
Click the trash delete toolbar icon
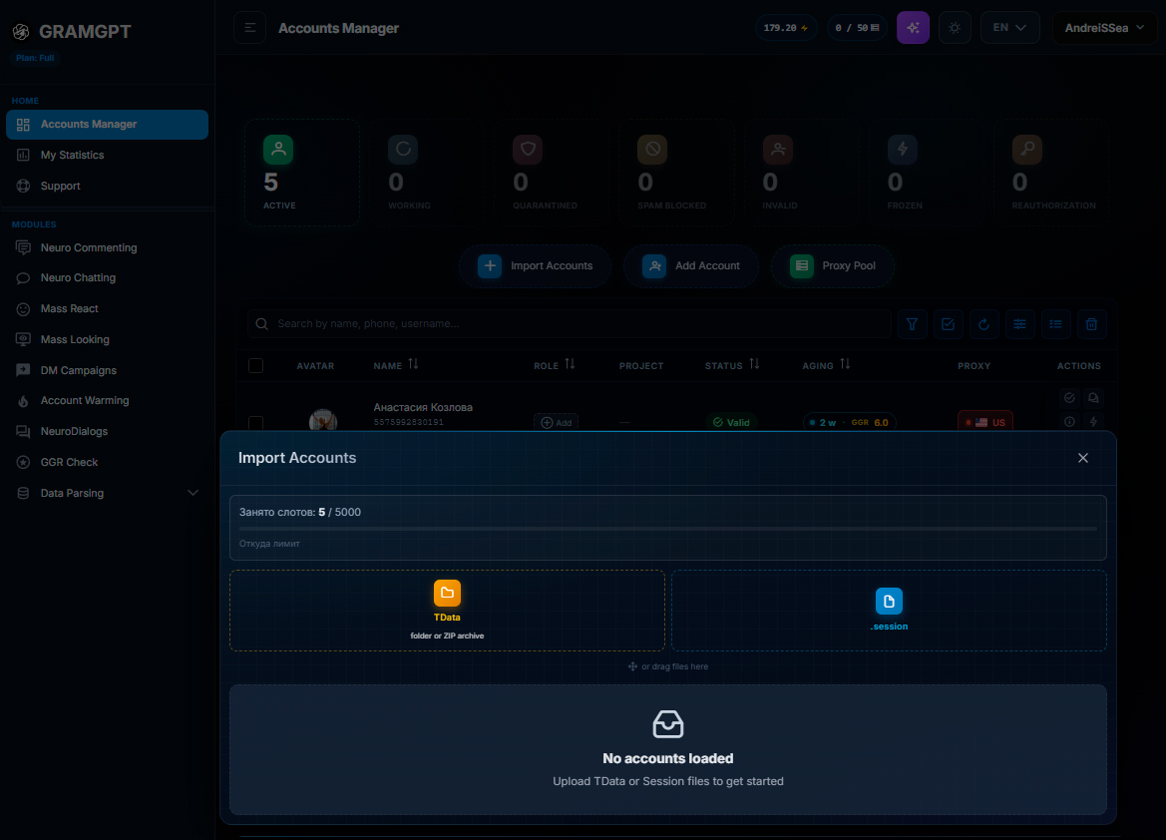click(1091, 323)
